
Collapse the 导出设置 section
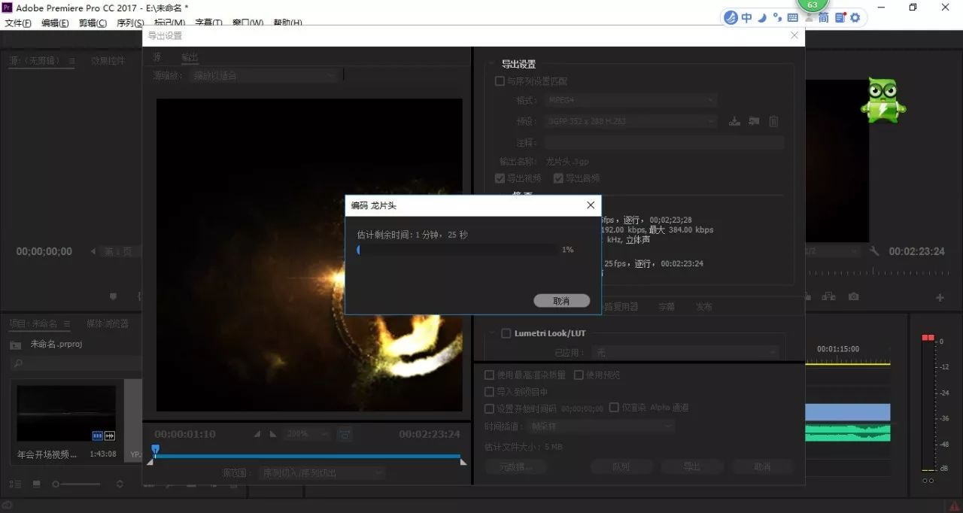[x=491, y=65]
